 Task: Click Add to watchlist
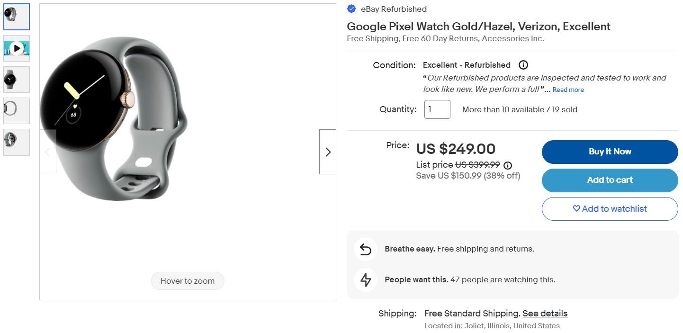(610, 208)
